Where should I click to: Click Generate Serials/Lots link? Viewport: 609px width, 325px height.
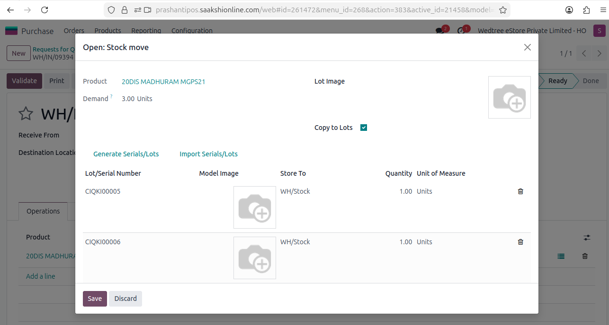tap(126, 154)
